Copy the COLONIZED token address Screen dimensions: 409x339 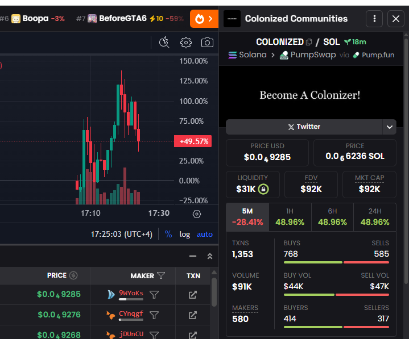click(x=309, y=42)
